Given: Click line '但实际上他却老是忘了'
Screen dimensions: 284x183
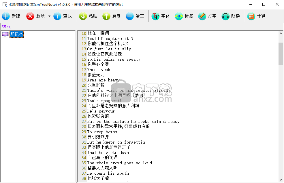Looking at the screenshot, I should click(109, 147).
